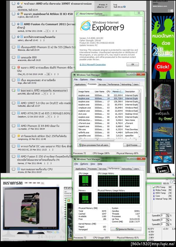Open View menu in lower Task Manager

pyautogui.click(x=93, y=164)
